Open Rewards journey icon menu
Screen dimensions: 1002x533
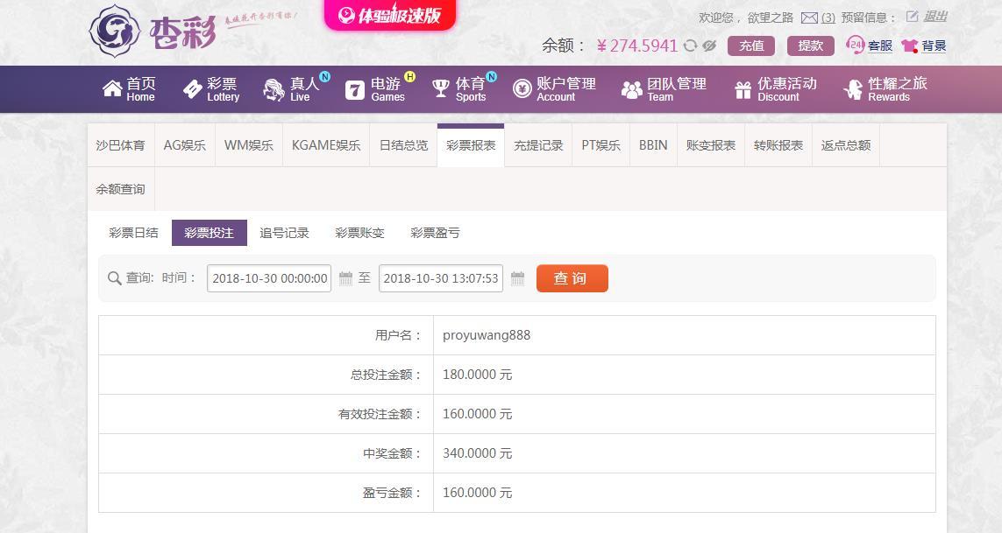pyautogui.click(x=853, y=89)
